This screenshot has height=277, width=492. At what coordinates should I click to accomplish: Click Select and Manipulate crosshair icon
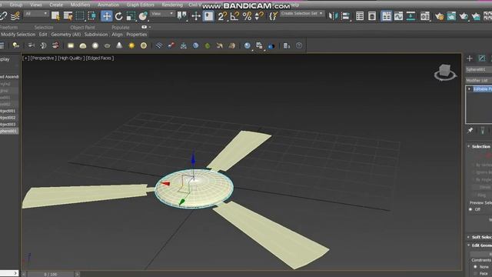[196, 16]
